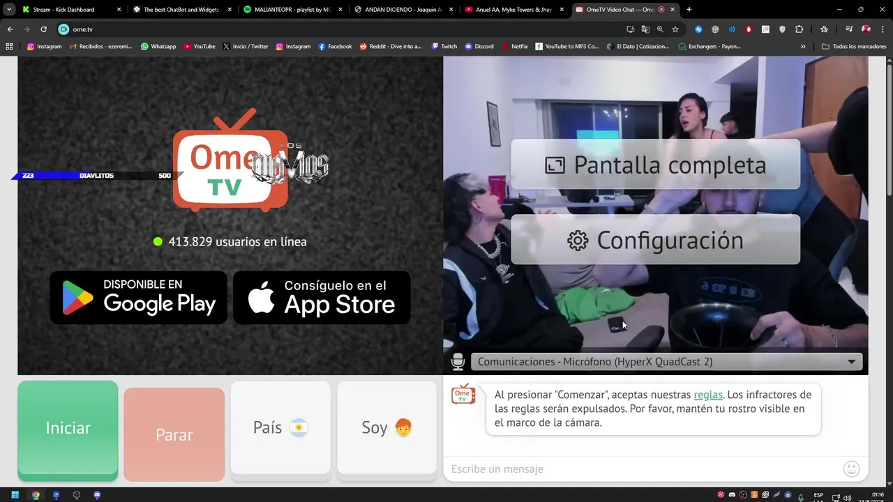
Task: Stop the chat with the Parar button
Action: 174,434
